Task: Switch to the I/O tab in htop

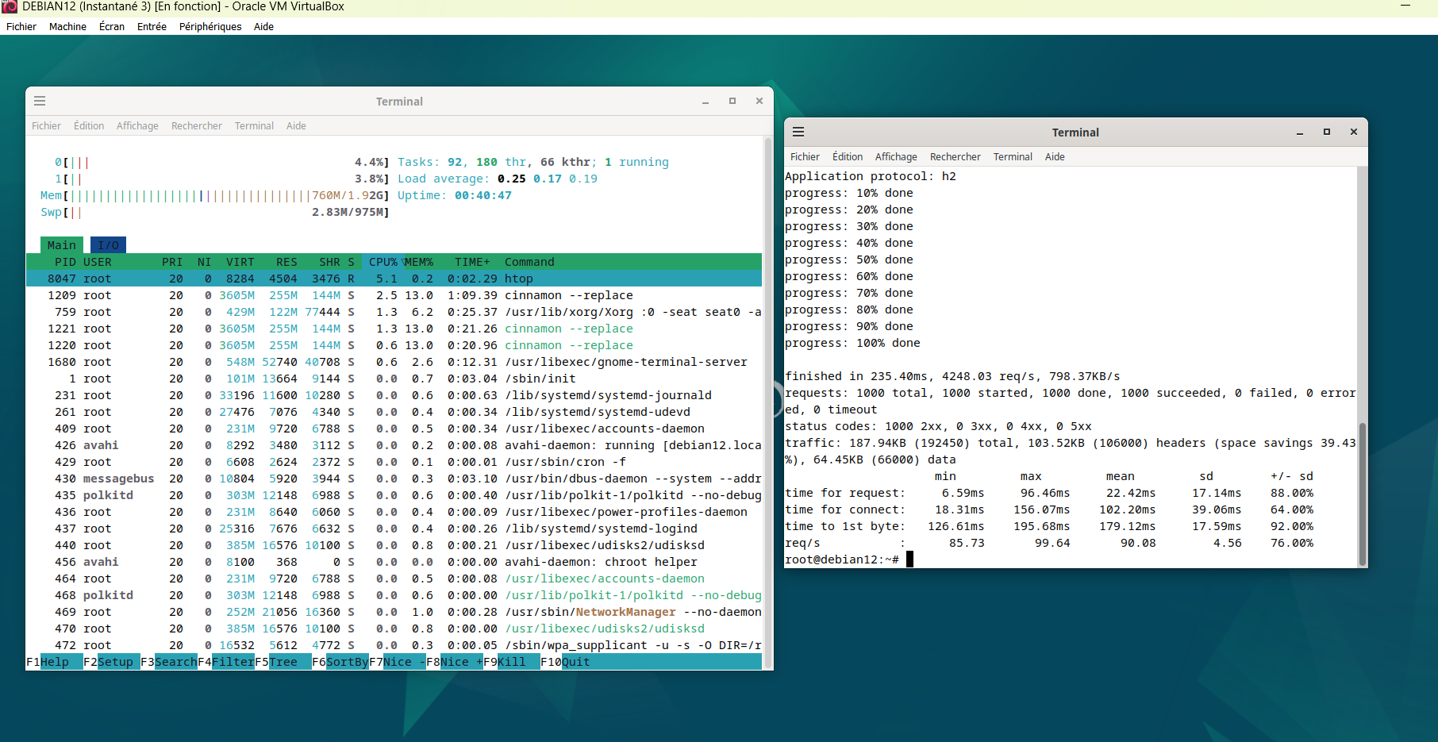Action: pos(108,244)
